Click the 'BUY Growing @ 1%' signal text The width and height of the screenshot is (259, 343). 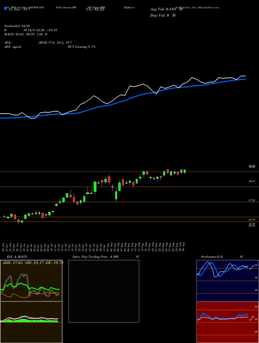81,47
